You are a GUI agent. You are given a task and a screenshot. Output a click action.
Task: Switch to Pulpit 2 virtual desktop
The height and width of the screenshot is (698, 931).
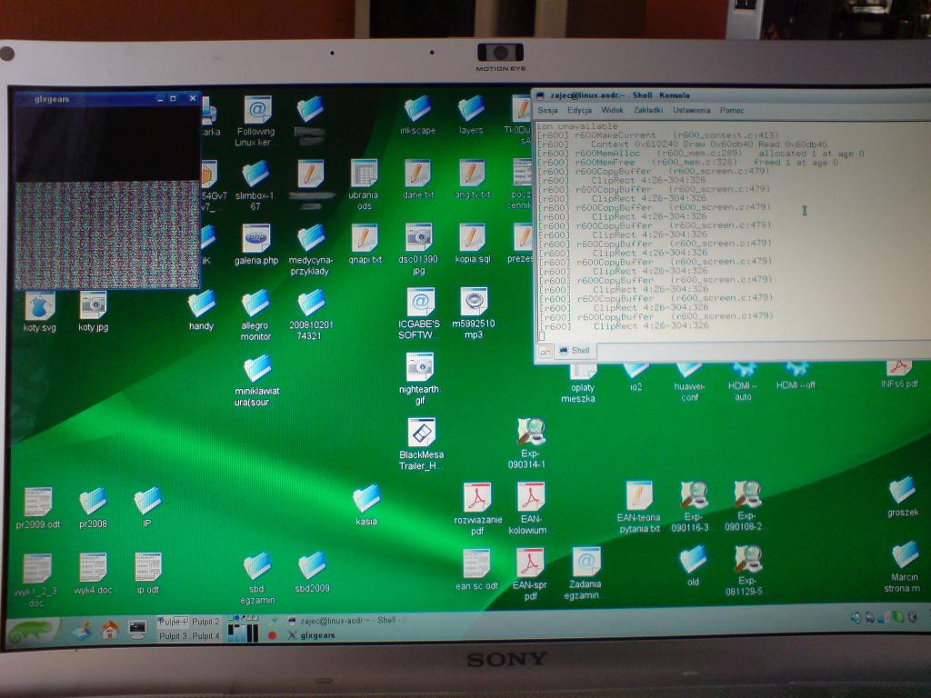click(205, 622)
